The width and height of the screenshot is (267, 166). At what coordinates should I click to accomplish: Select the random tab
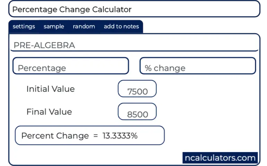click(x=84, y=26)
